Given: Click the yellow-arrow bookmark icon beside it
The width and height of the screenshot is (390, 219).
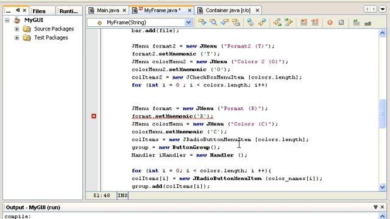Looking at the screenshot, I should tap(262, 23).
